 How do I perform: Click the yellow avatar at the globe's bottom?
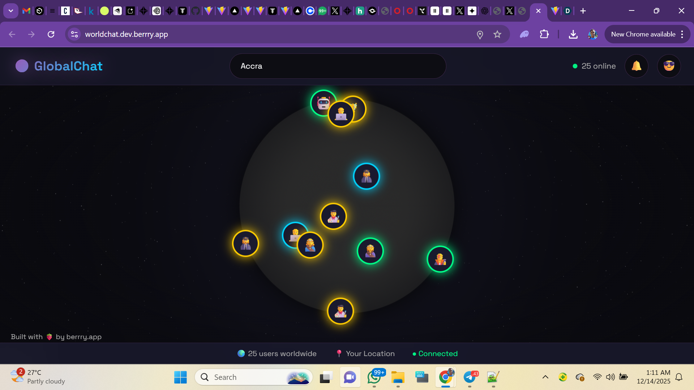[x=340, y=311]
